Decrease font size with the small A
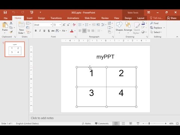Image resolution: width=180 pixels, height=135 pixels. 68,25
